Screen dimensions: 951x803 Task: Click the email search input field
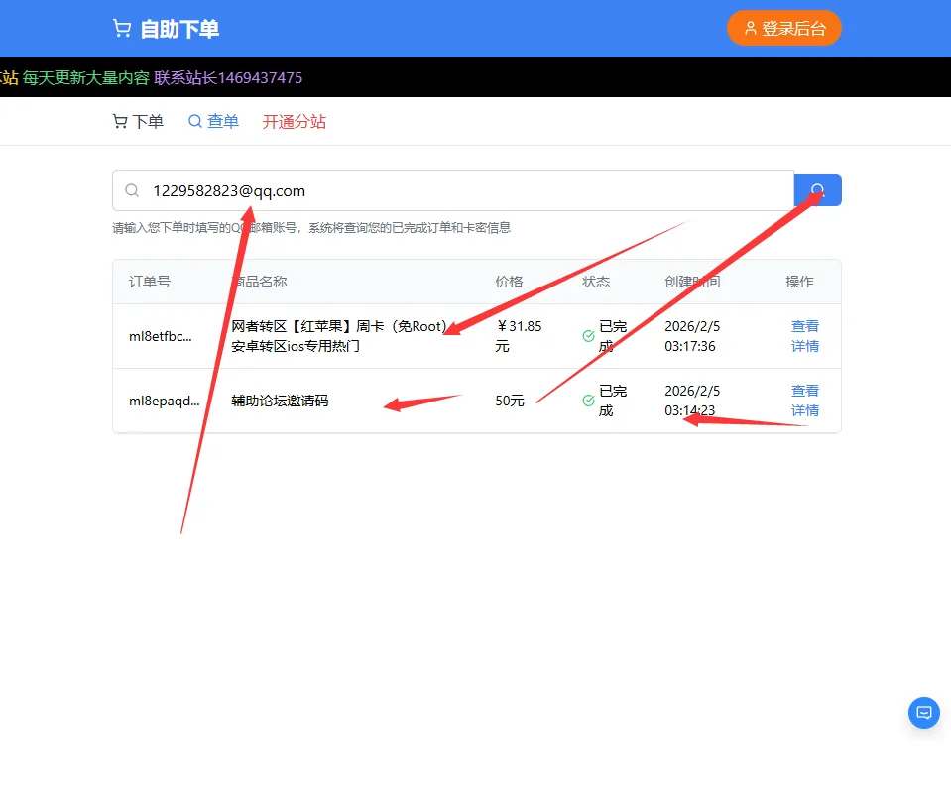coord(397,190)
